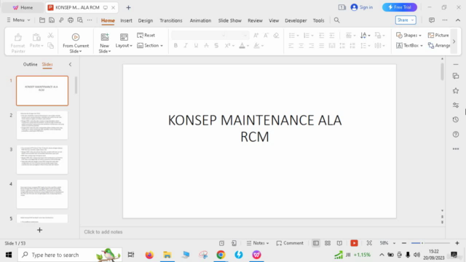The width and height of the screenshot is (466, 262).
Task: Switch to reading view icon
Action: [x=339, y=243]
